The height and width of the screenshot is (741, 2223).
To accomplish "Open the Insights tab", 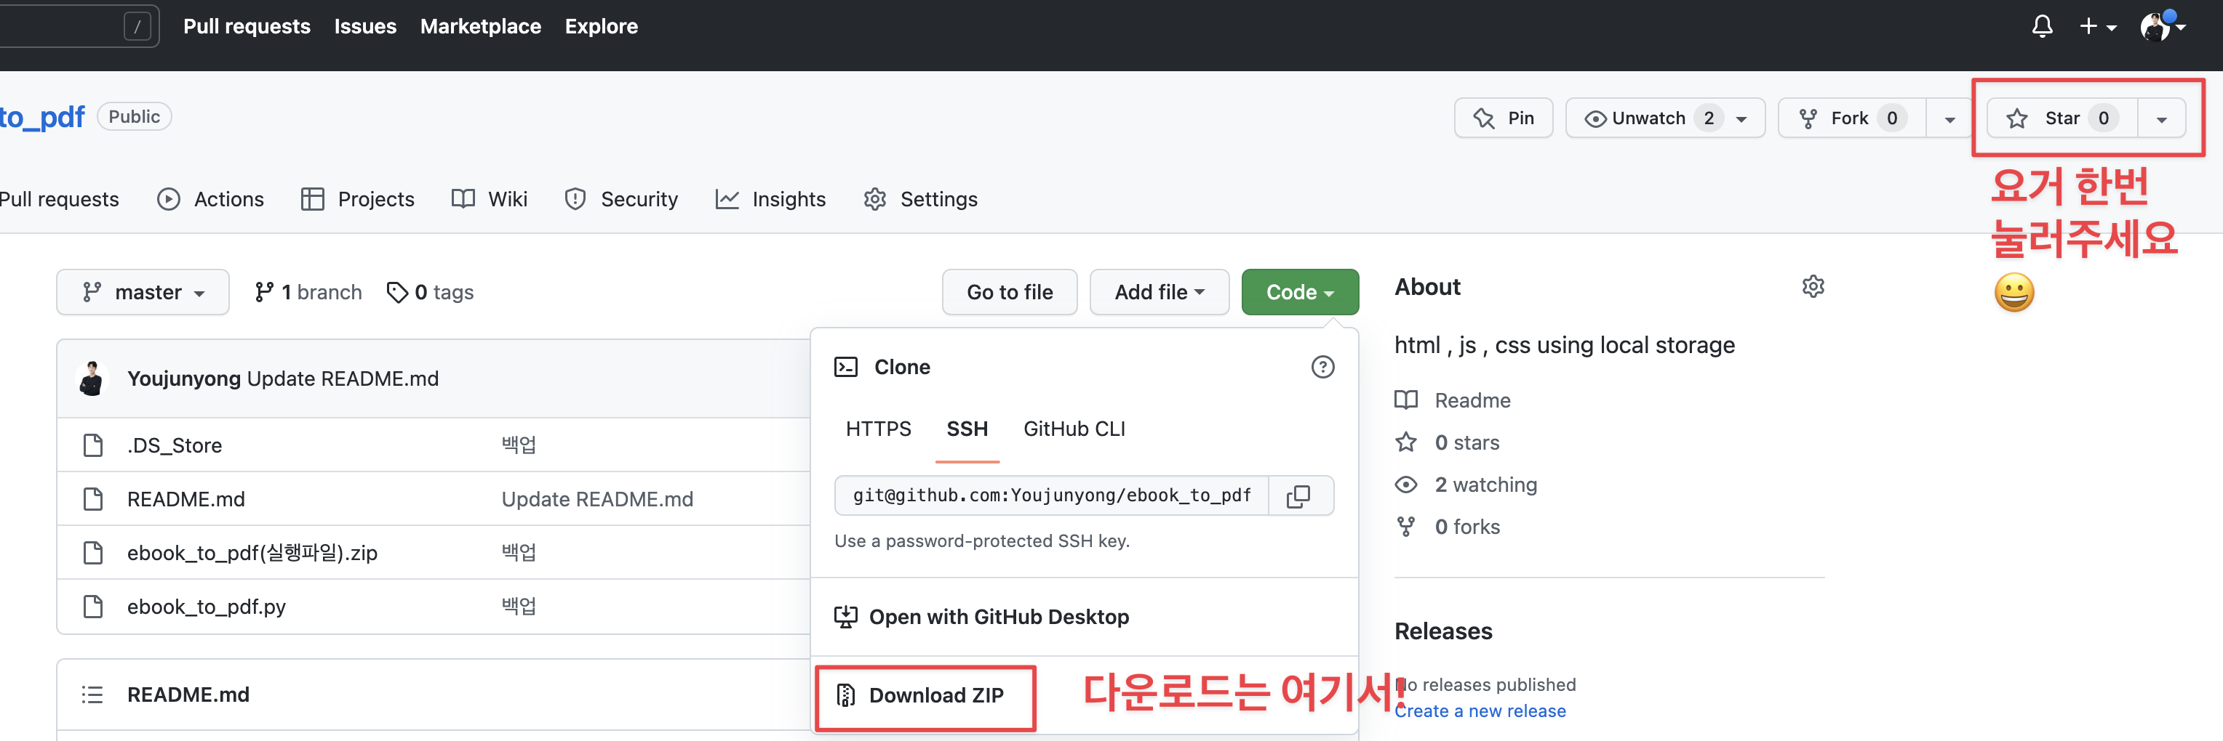I will point(770,199).
